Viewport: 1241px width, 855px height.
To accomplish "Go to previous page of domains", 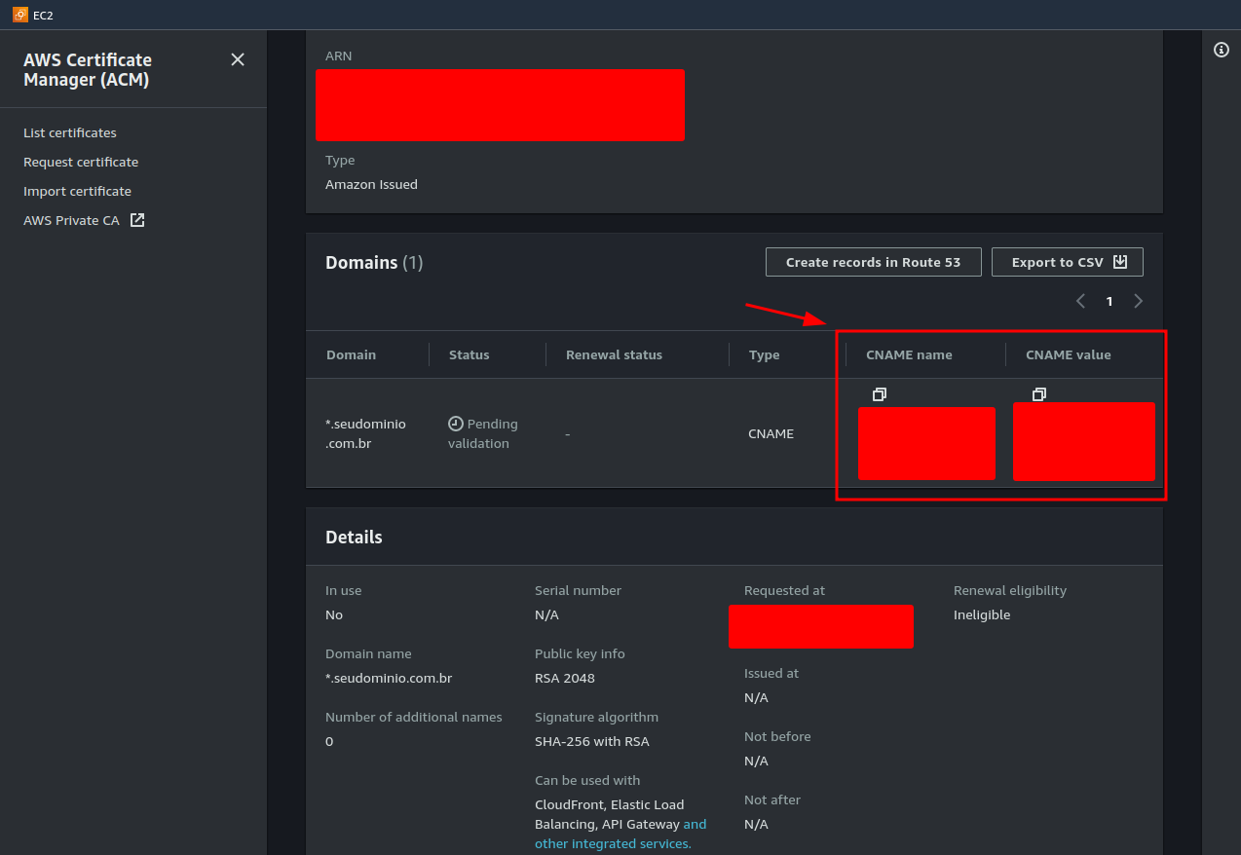I will pyautogui.click(x=1080, y=301).
